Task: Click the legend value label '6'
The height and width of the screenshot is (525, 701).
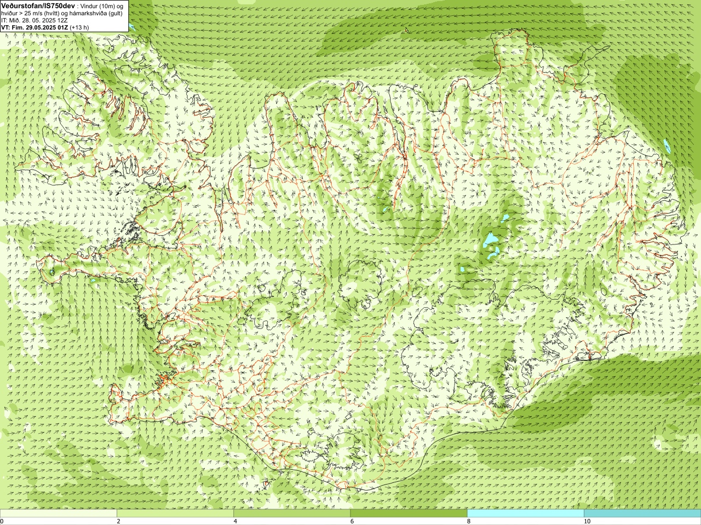Action: point(352,521)
